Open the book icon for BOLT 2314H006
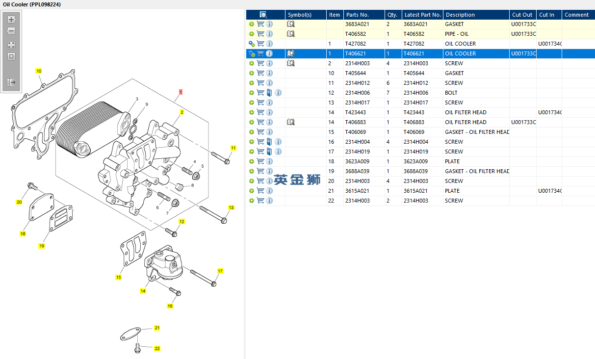 click(x=269, y=93)
